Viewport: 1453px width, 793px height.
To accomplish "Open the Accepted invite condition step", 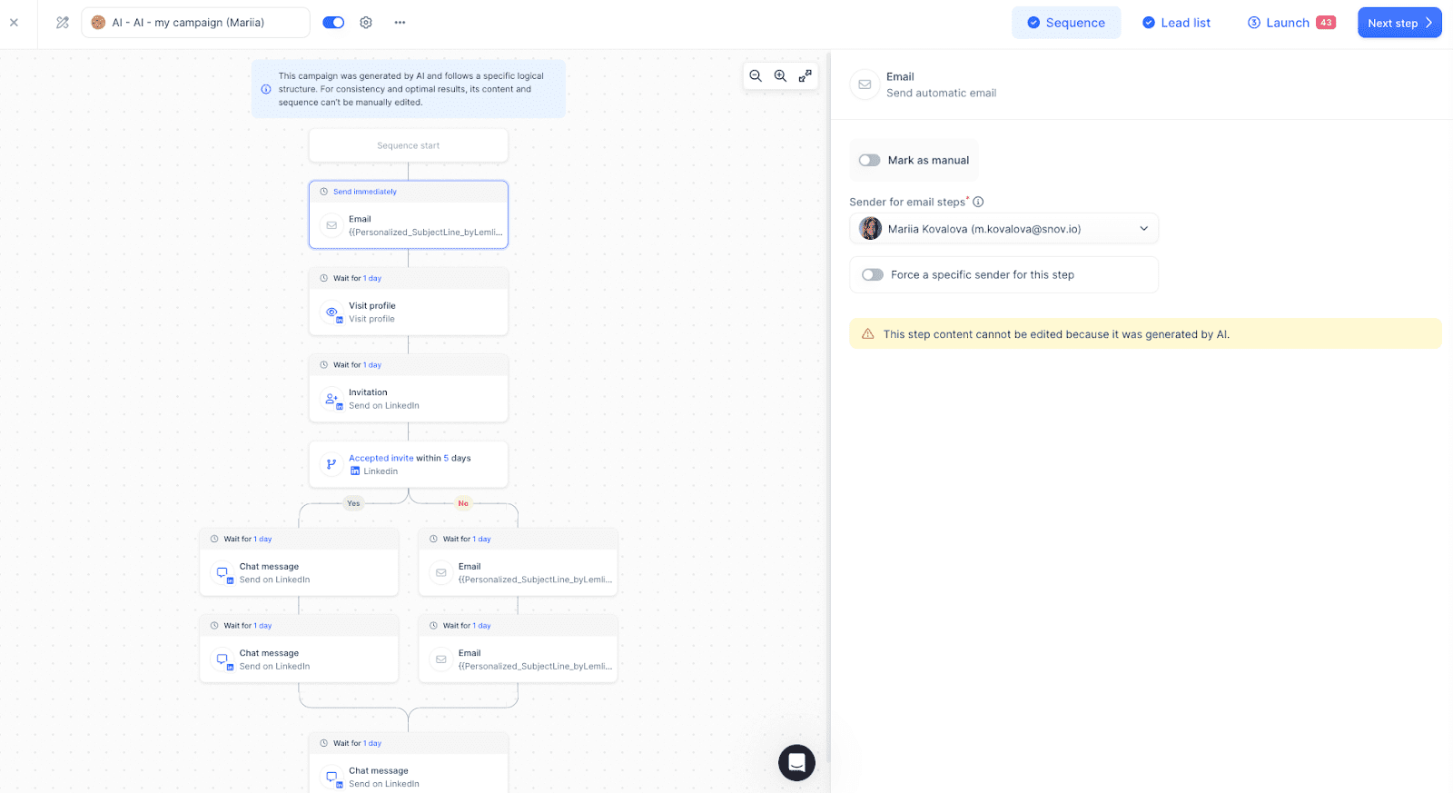I will [x=408, y=464].
